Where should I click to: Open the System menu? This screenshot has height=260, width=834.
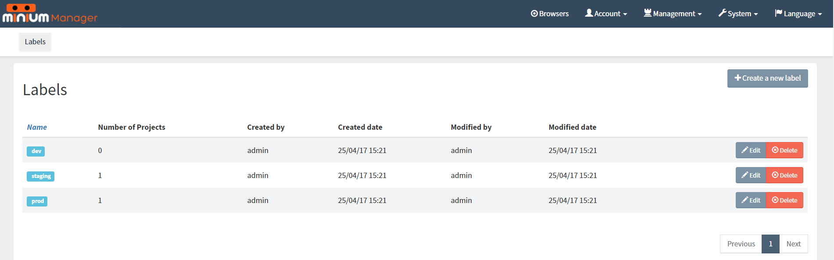[738, 14]
